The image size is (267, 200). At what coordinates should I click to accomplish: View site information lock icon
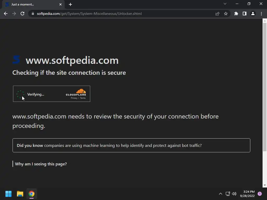(33, 14)
